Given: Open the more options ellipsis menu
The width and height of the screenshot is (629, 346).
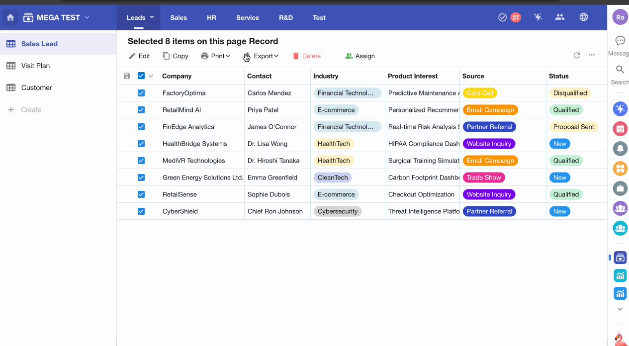Looking at the screenshot, I should (592, 55).
